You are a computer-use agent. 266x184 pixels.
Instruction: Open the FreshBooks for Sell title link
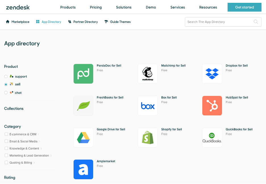(x=110, y=97)
